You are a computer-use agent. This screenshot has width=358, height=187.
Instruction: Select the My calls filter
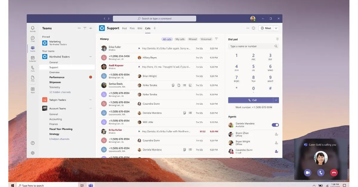(x=180, y=39)
